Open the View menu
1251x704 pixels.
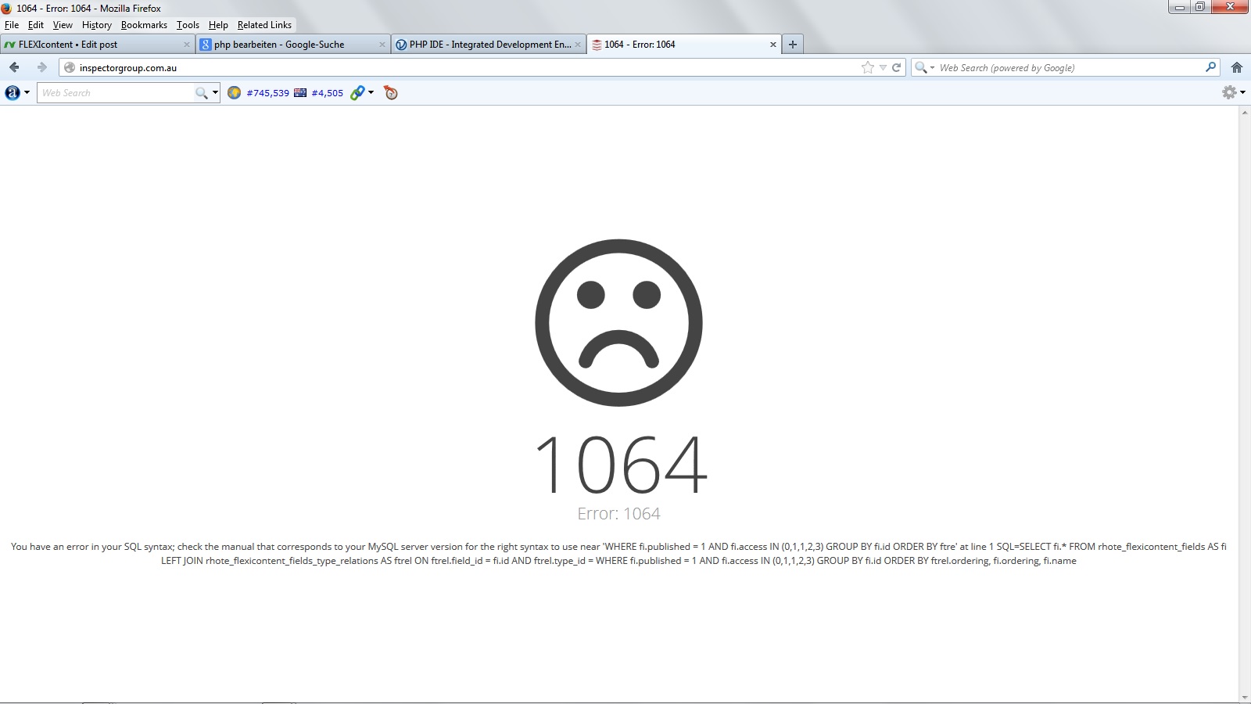63,25
